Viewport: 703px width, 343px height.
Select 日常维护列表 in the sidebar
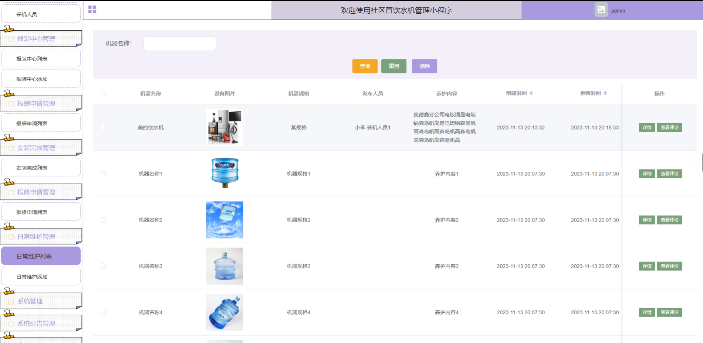click(41, 256)
